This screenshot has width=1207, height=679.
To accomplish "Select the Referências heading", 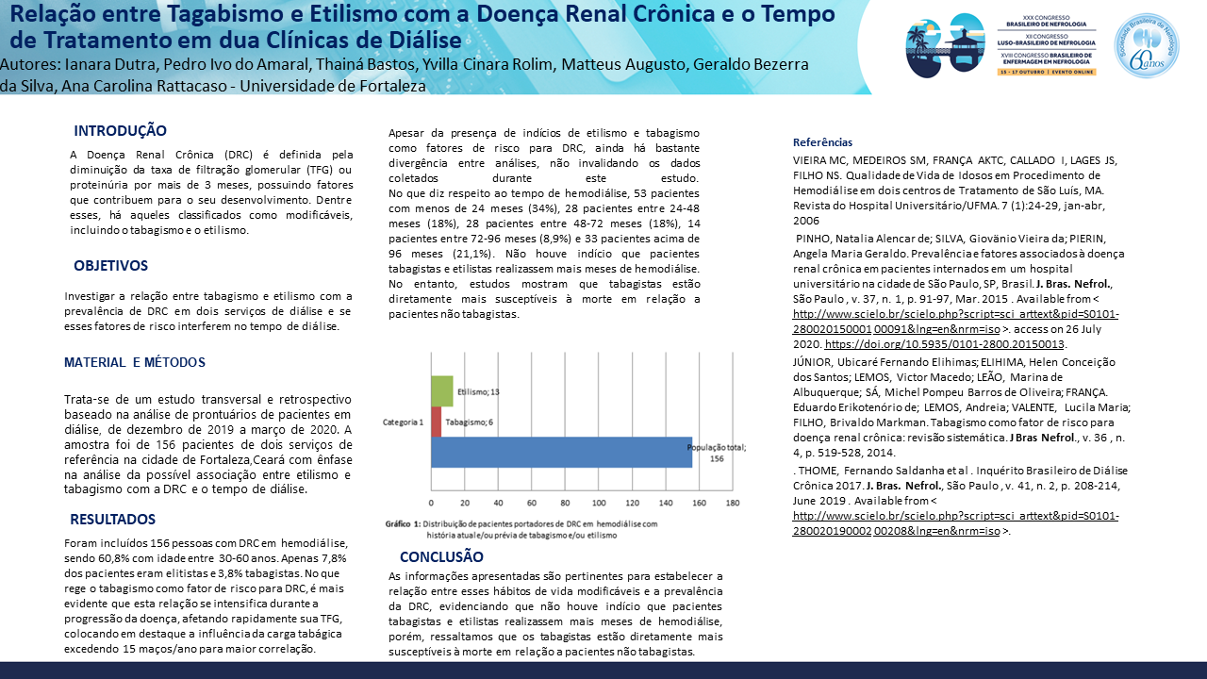I will click(822, 142).
